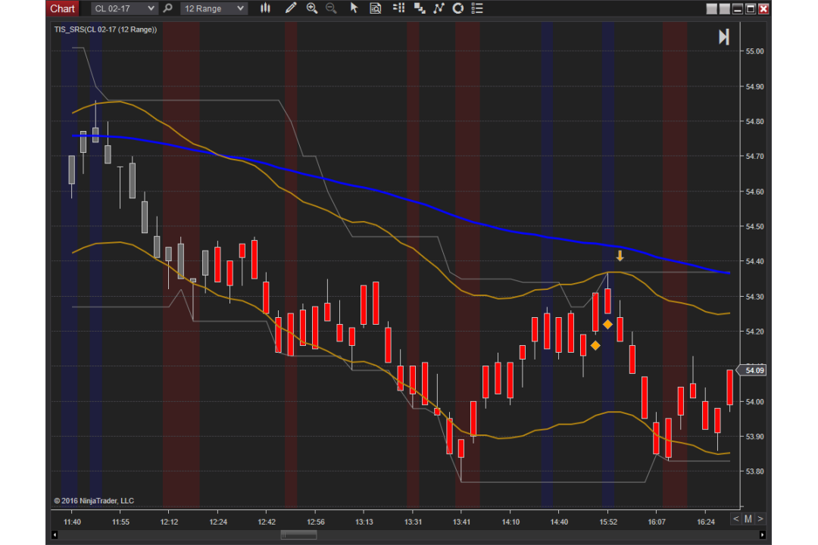Click the second gray window link button

pyautogui.click(x=725, y=8)
